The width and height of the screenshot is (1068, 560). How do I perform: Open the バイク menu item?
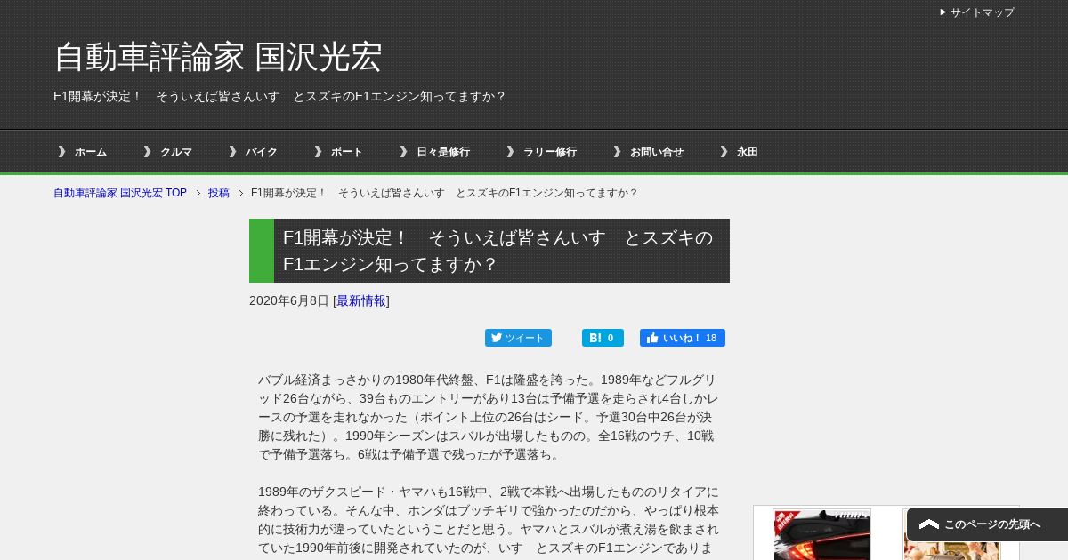pyautogui.click(x=261, y=152)
